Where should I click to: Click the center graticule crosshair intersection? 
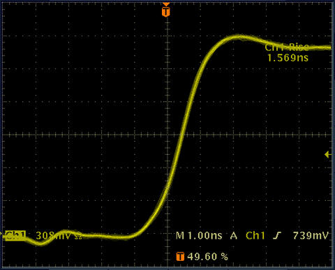pos(167,135)
